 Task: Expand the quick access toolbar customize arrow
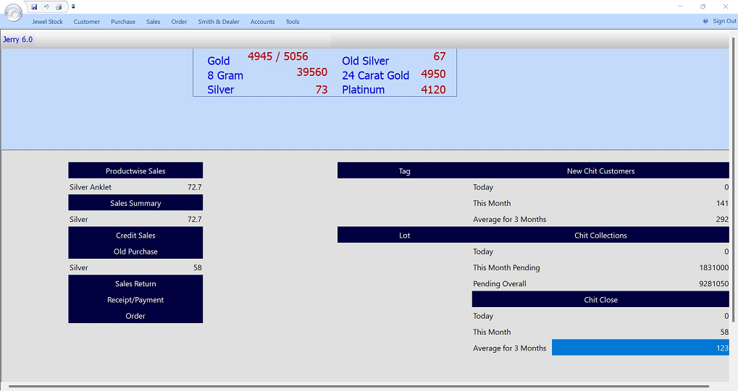point(73,7)
